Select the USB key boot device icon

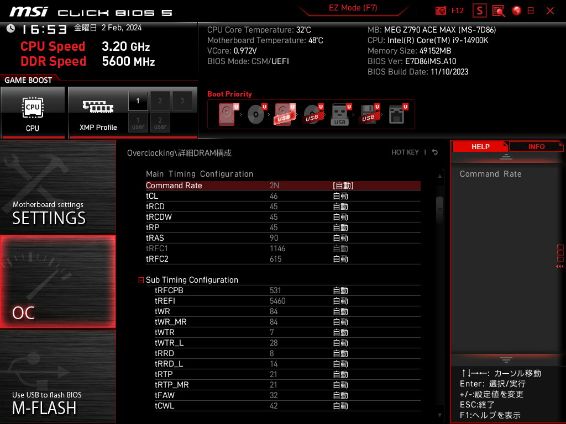pos(340,114)
